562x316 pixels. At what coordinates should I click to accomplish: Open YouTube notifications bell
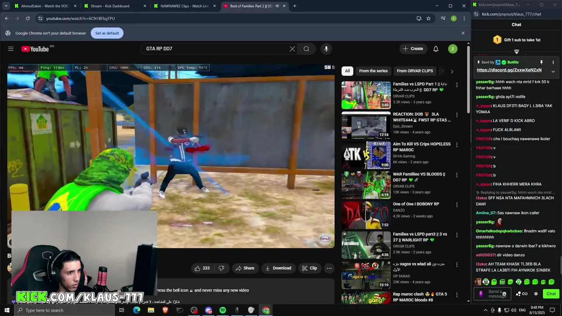436,49
